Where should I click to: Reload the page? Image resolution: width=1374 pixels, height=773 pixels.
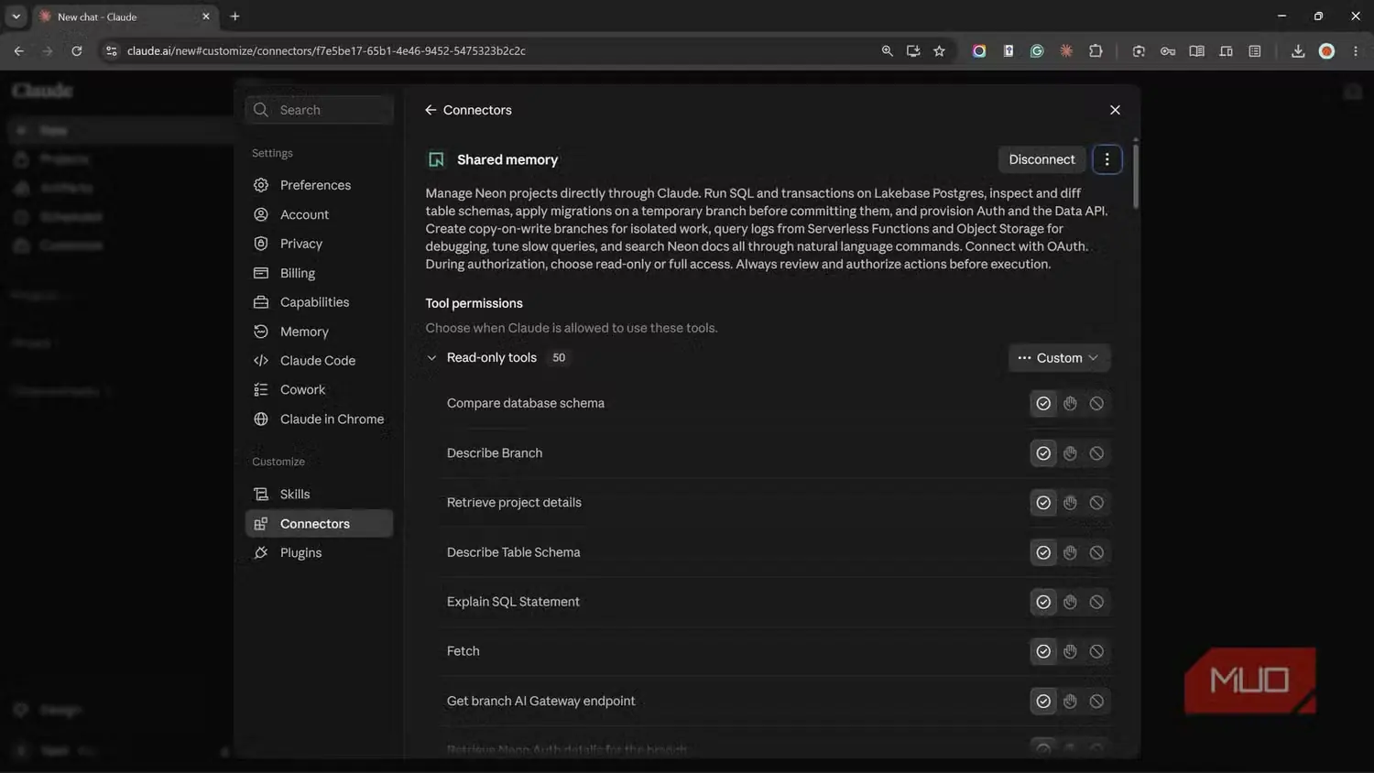tap(77, 51)
